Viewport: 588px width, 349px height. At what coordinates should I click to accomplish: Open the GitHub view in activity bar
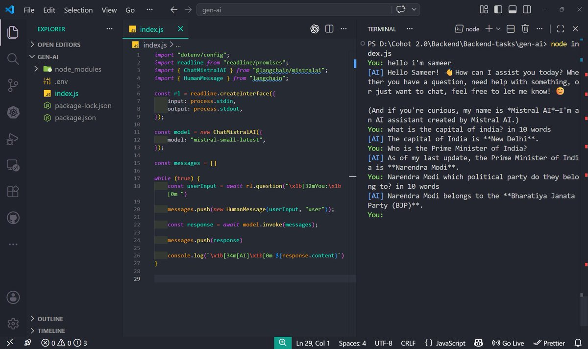pyautogui.click(x=13, y=218)
